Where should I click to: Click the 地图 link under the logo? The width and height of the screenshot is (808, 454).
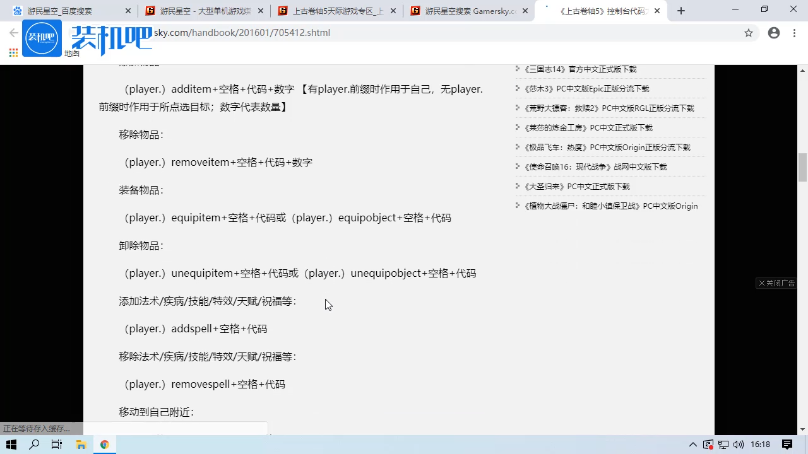click(x=71, y=54)
